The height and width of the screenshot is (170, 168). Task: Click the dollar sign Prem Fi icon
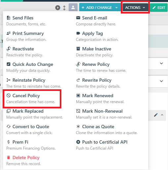[x=9, y=142]
